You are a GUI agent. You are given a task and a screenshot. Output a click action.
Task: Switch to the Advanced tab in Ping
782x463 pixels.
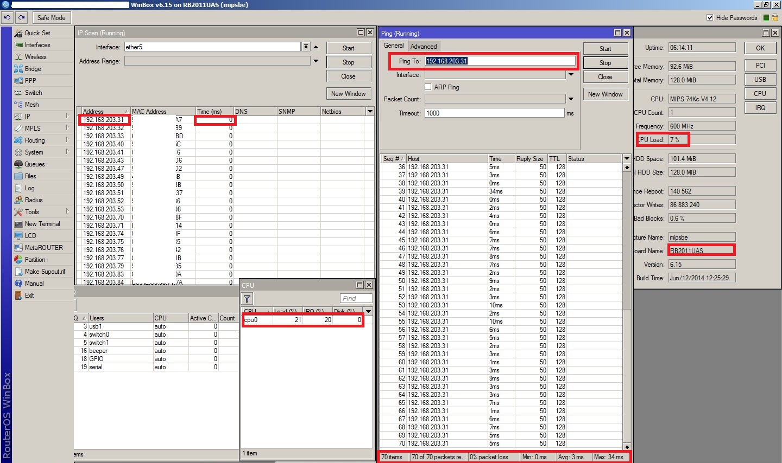(x=423, y=47)
